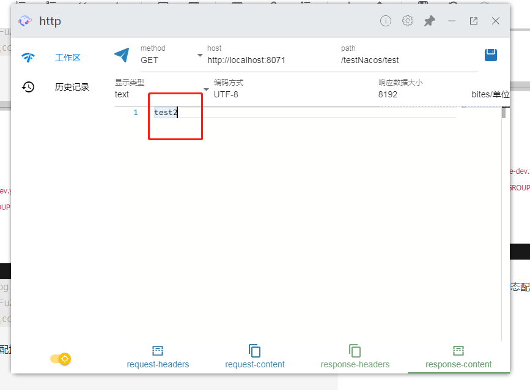Image resolution: width=530 pixels, height=390 pixels.
Task: Switch to request-content tab
Action: [x=255, y=357]
